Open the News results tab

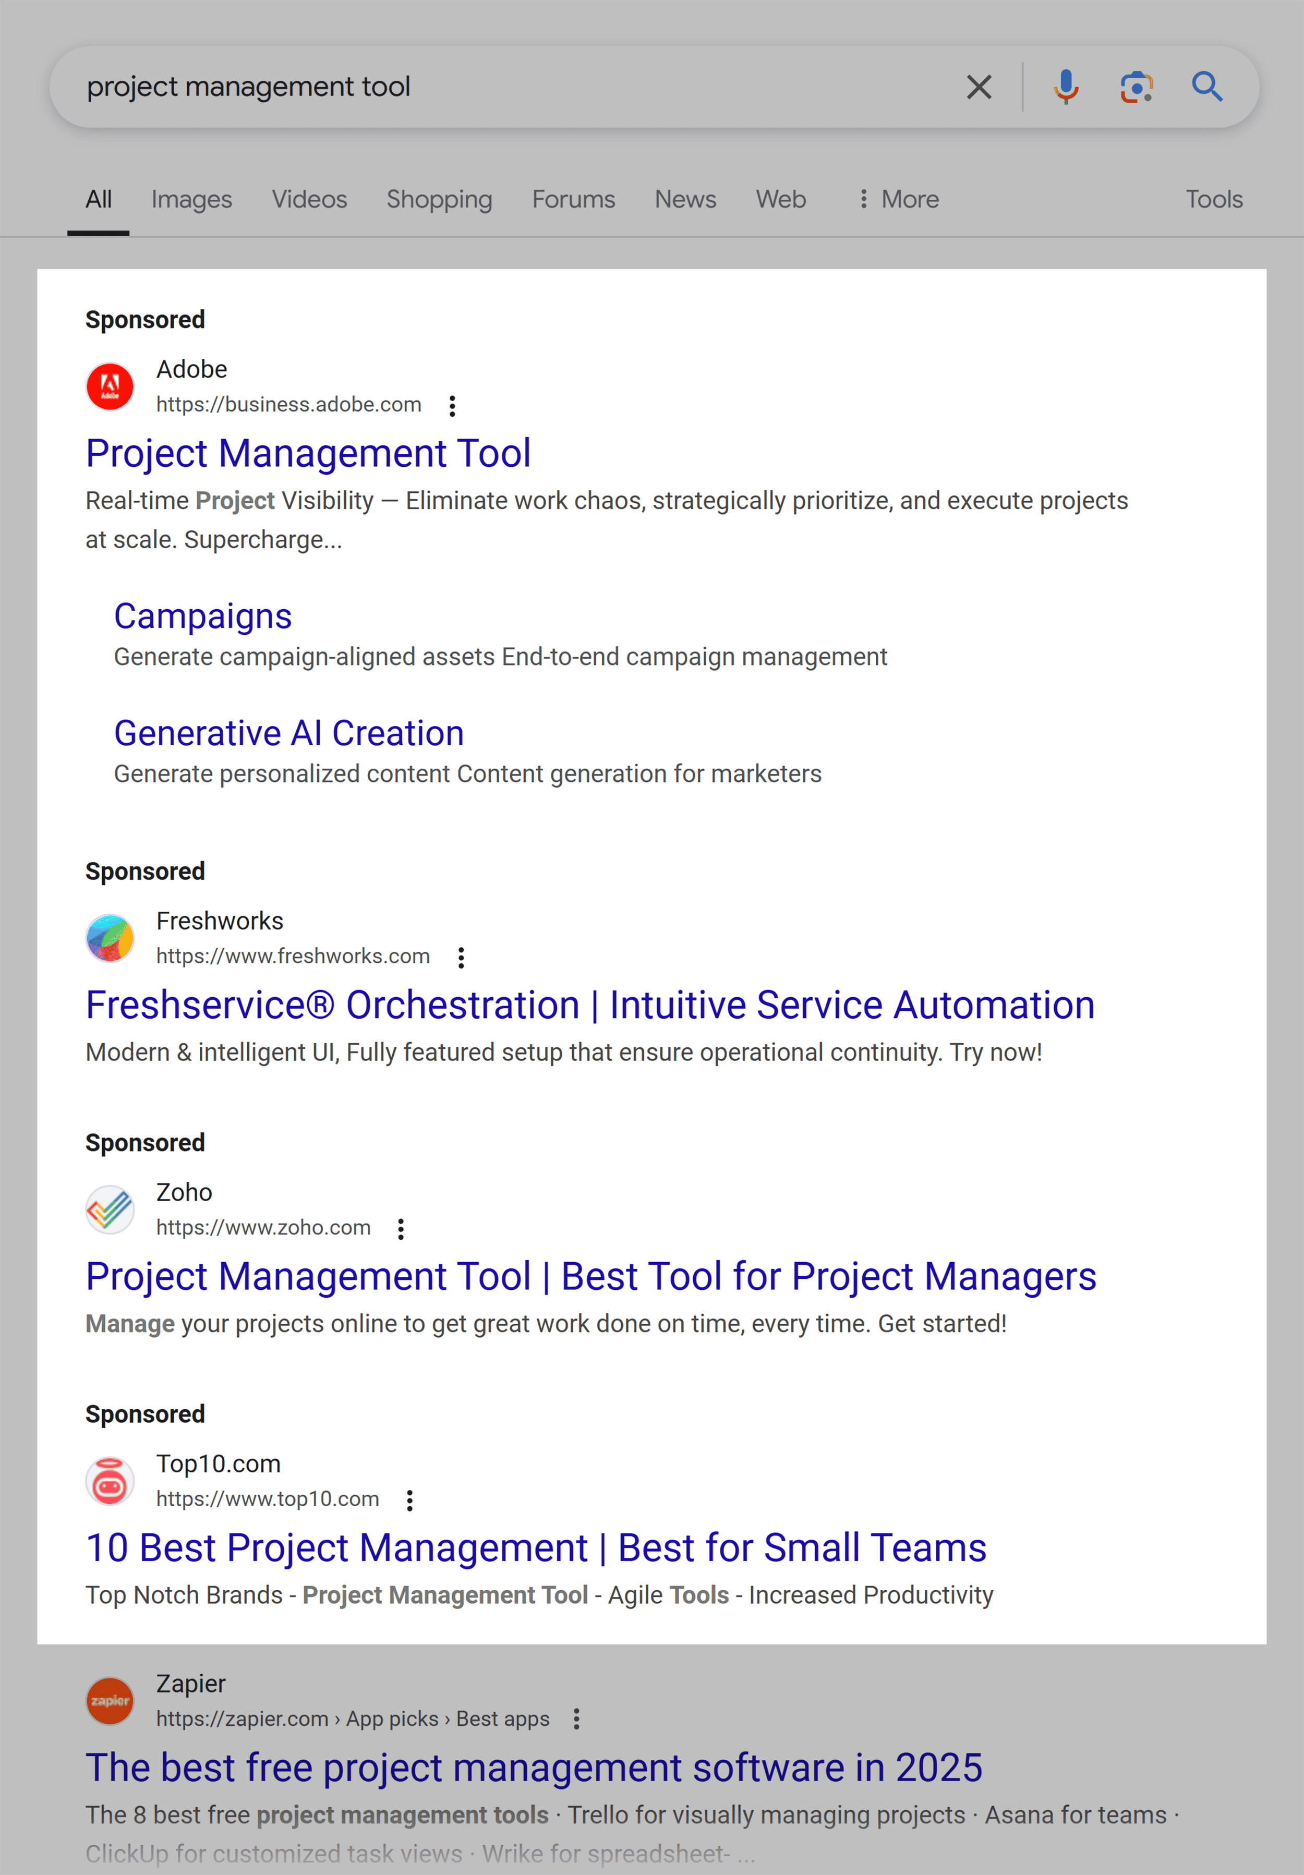685,198
